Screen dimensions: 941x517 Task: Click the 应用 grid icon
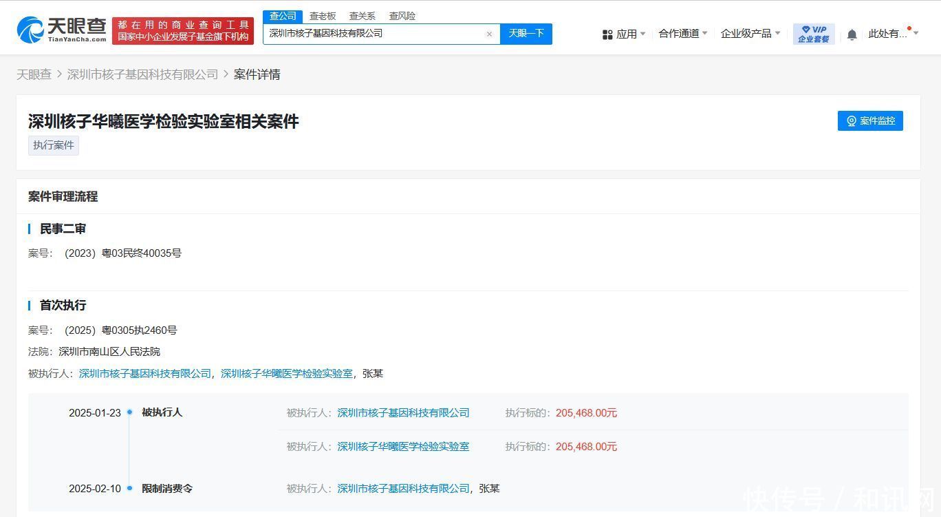(607, 34)
